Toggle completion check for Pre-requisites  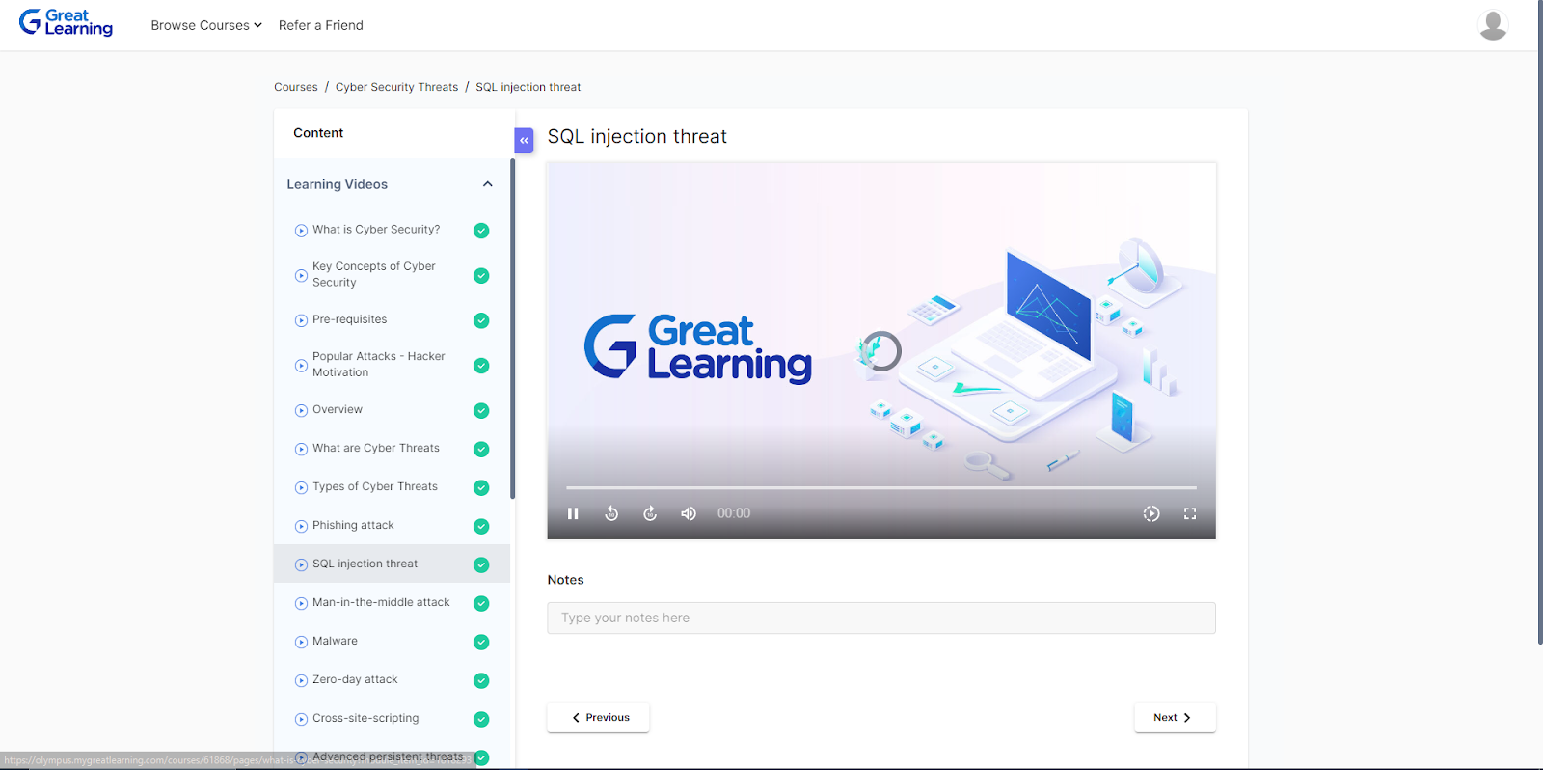click(481, 320)
